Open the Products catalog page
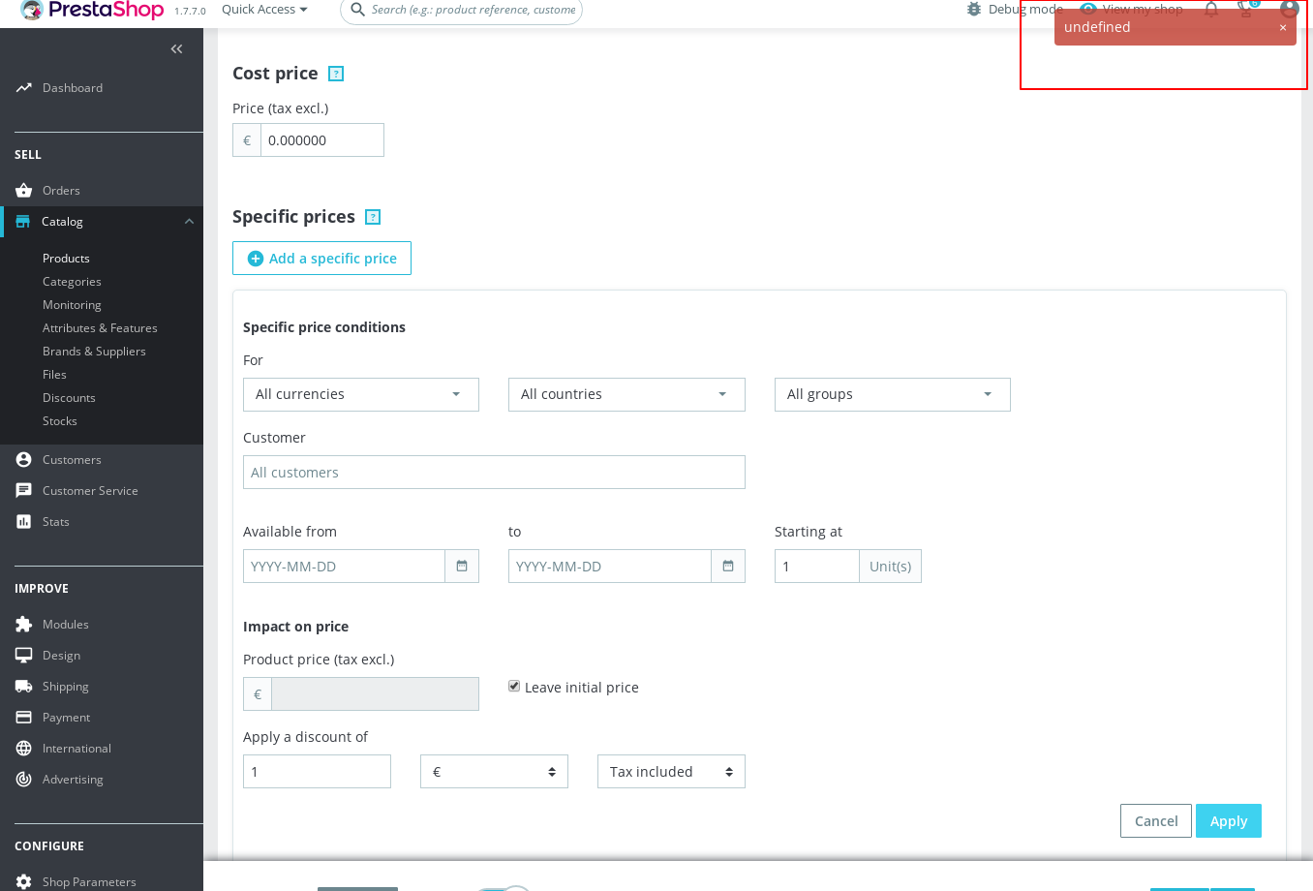 click(x=66, y=258)
